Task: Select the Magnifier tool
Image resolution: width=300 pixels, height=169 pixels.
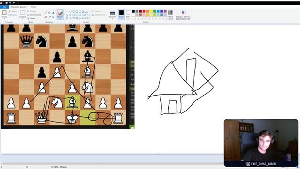Action: click(53, 17)
